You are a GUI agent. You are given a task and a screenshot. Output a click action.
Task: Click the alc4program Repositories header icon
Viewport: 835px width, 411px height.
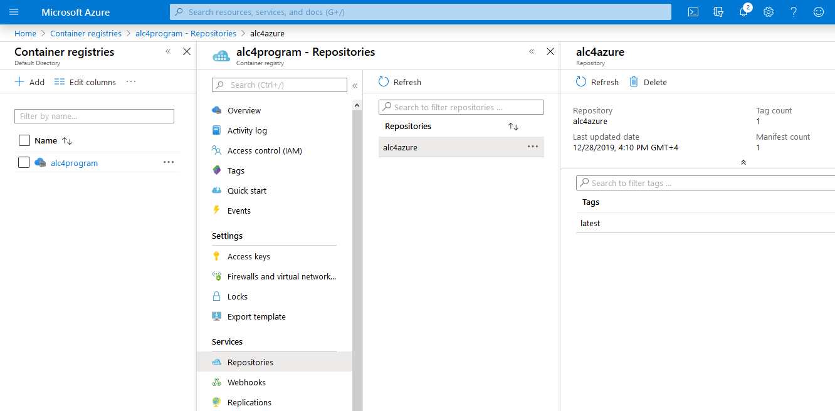pos(221,56)
